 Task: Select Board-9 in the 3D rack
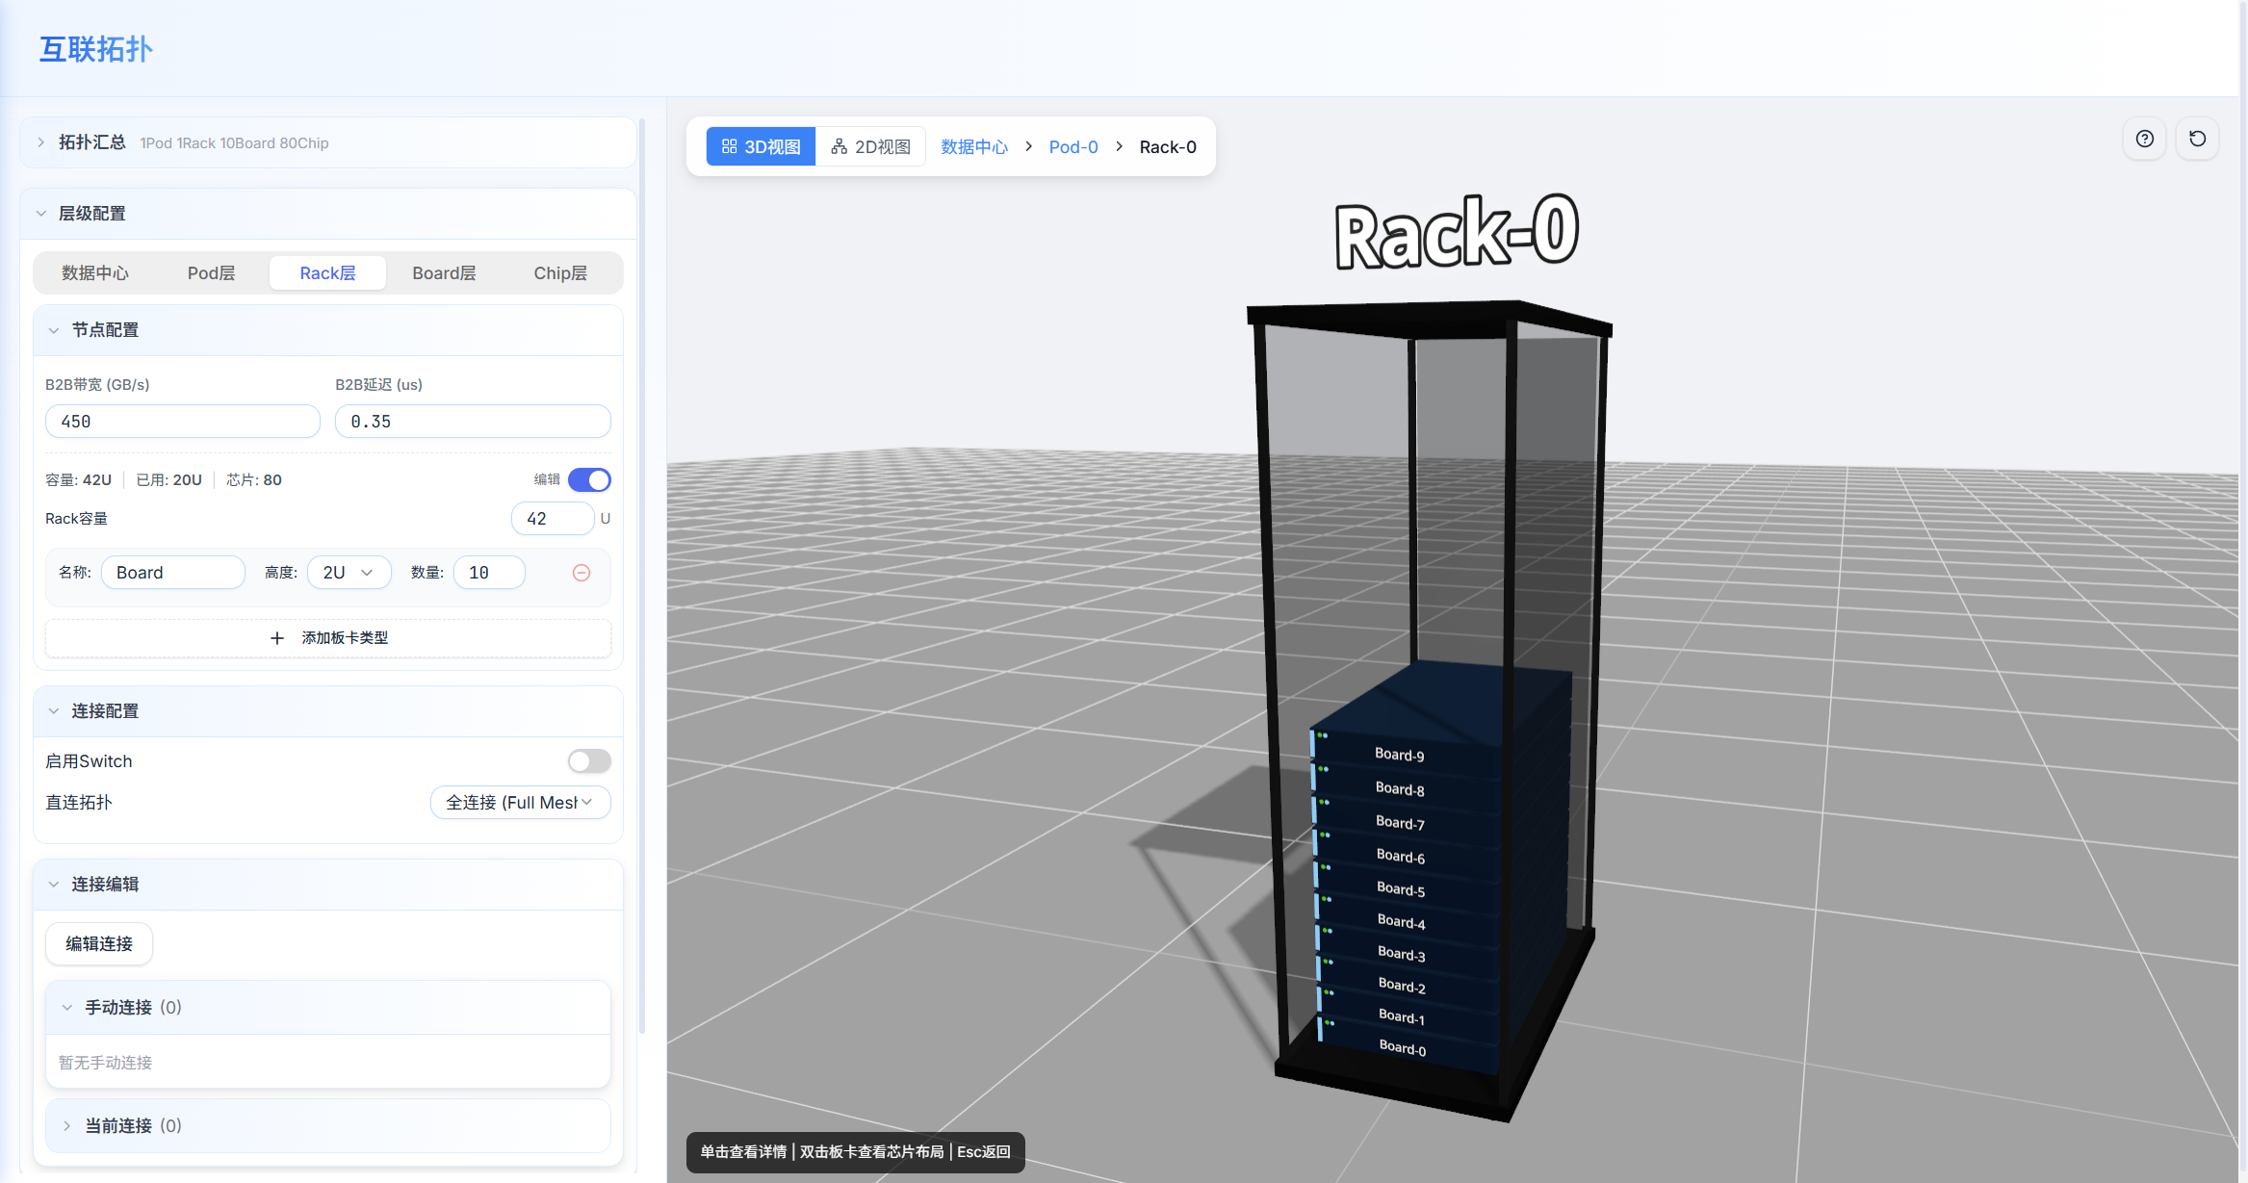pyautogui.click(x=1399, y=755)
